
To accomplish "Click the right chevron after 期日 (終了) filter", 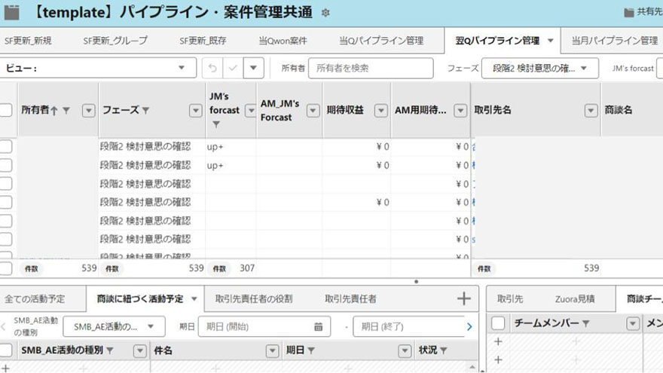I will 469,326.
